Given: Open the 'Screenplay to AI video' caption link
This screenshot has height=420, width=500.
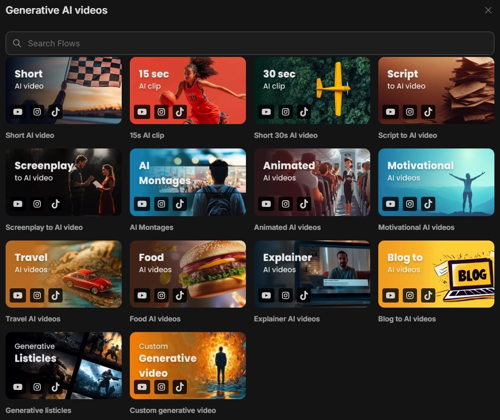Looking at the screenshot, I should 44,227.
